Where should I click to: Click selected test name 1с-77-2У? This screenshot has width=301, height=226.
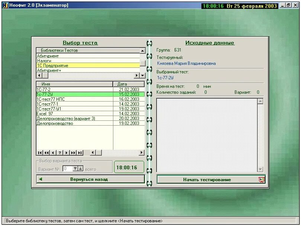(165, 78)
